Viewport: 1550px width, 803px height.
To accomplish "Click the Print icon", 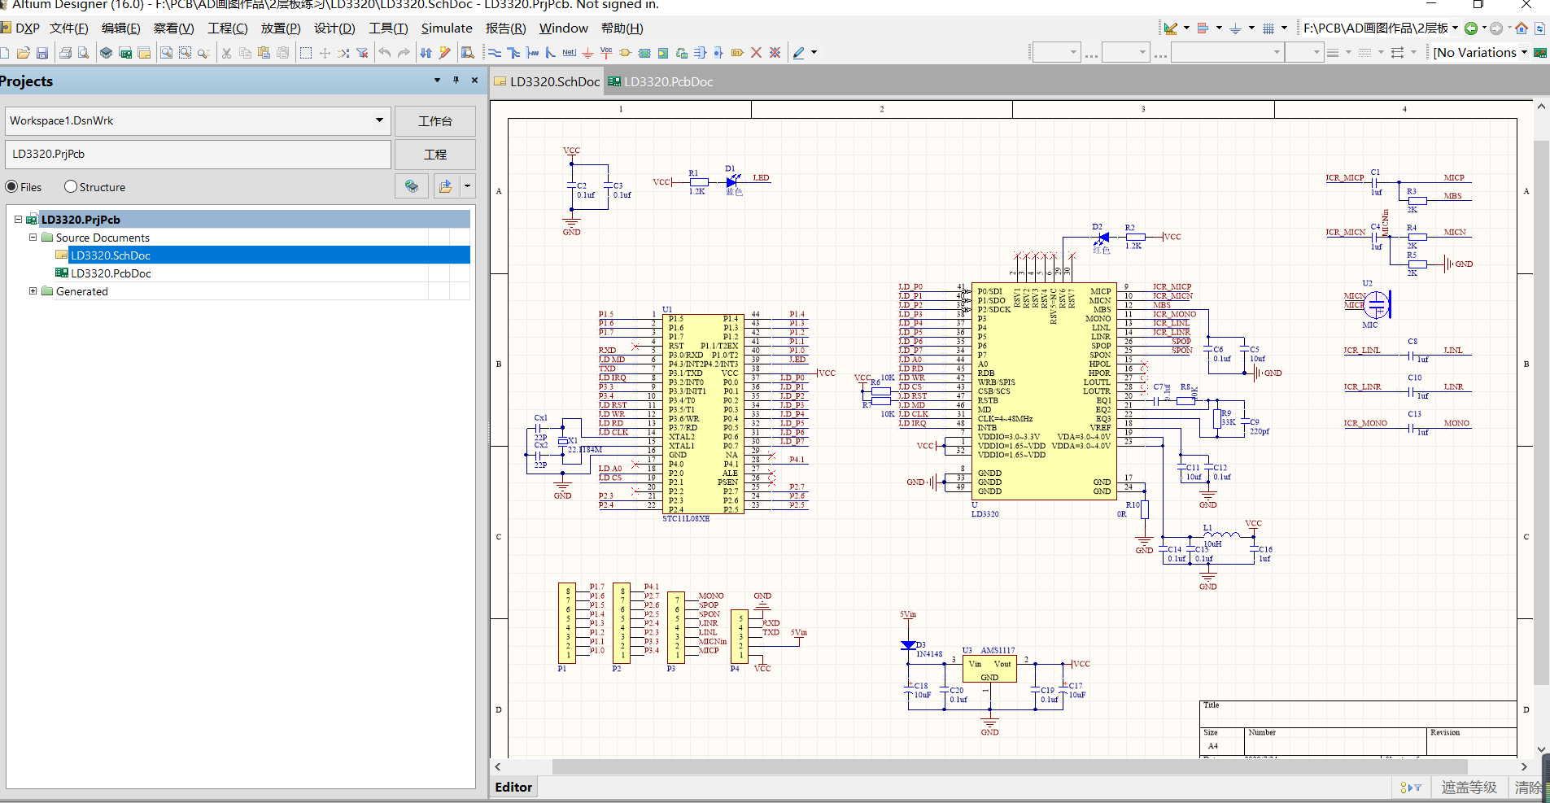I will click(x=65, y=53).
